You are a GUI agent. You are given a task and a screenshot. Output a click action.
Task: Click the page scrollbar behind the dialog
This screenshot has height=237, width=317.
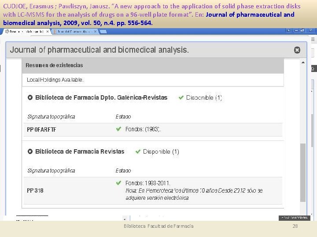pyautogui.click(x=312, y=131)
